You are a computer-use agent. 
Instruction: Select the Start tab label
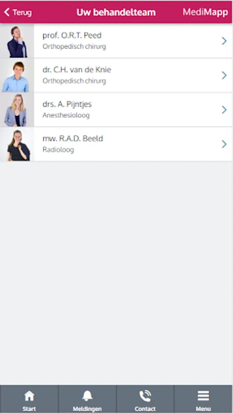tap(29, 409)
